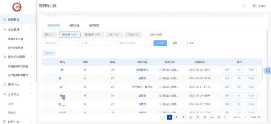The width and height of the screenshot is (271, 124).
Task: Tick the checkbox for the 2025-06-04 16:04 row
Action: tap(46, 96)
